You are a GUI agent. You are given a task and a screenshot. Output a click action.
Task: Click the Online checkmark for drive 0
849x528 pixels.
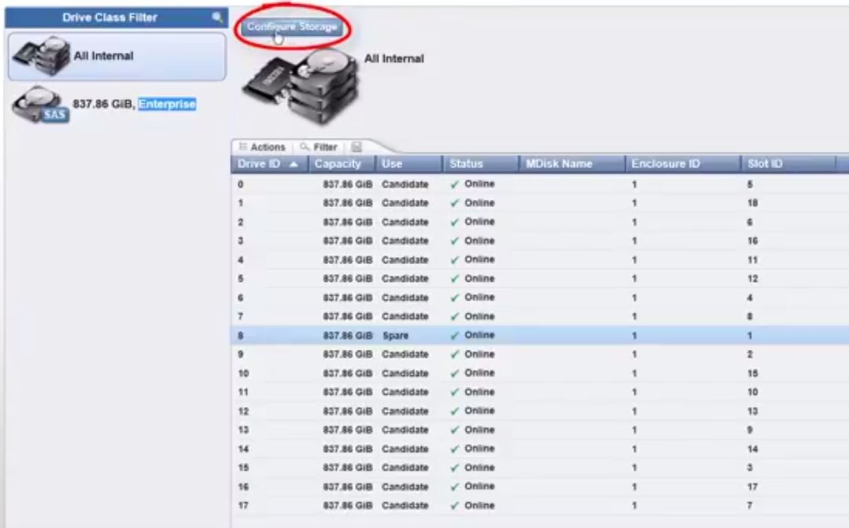(455, 185)
